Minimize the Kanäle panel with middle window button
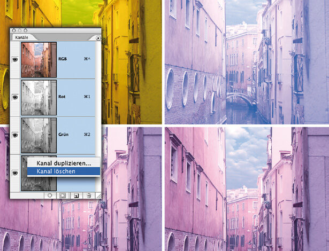 click(19, 30)
